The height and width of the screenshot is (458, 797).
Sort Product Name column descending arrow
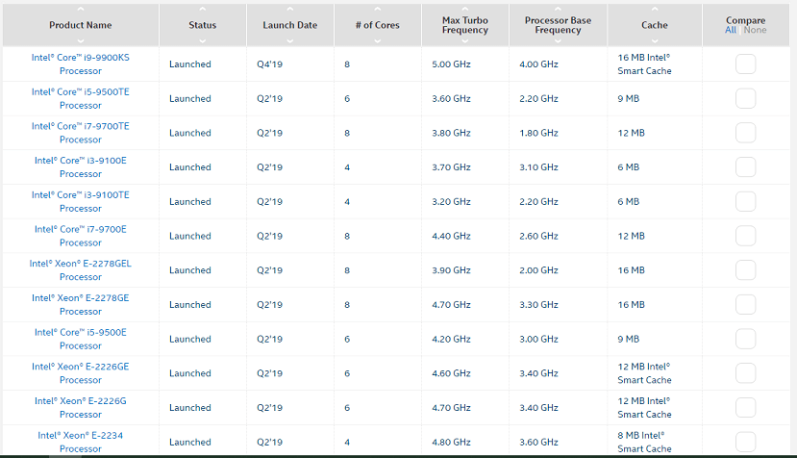81,40
